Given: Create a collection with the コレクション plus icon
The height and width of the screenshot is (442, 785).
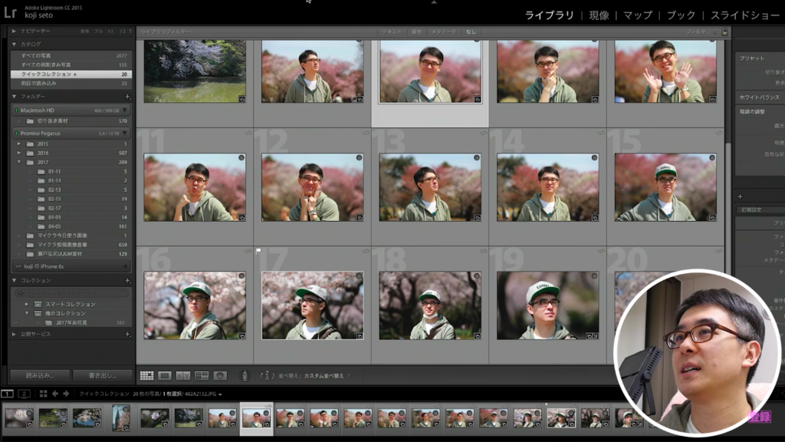Looking at the screenshot, I should click(127, 281).
